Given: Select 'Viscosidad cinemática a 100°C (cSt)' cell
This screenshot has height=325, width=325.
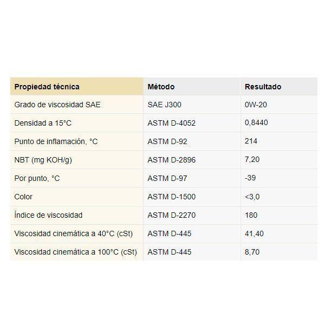Looking at the screenshot, I should (77, 252).
